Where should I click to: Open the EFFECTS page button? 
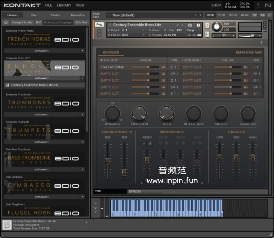click(x=145, y=192)
